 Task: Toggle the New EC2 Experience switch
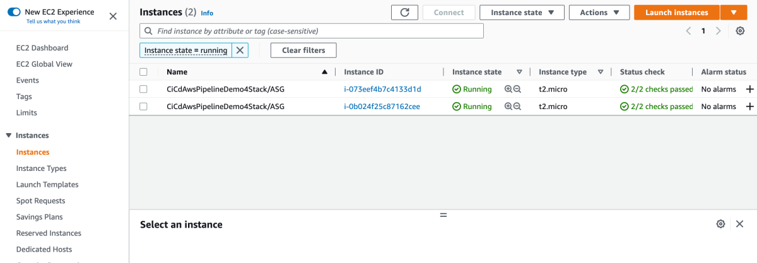14,12
